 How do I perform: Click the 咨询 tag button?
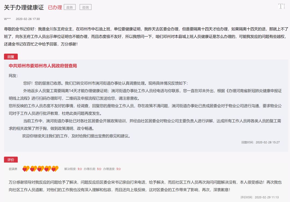pos(85,7)
